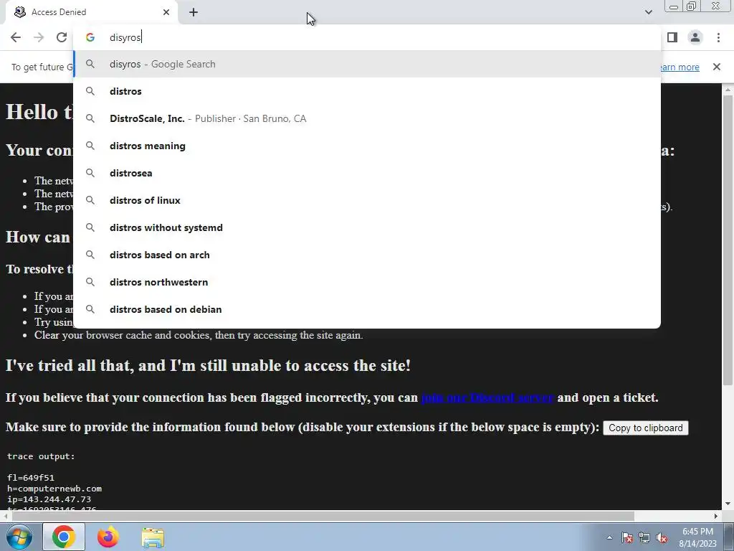Pick 'distros without systemd' suggestion
This screenshot has width=734, height=551.
[367, 227]
